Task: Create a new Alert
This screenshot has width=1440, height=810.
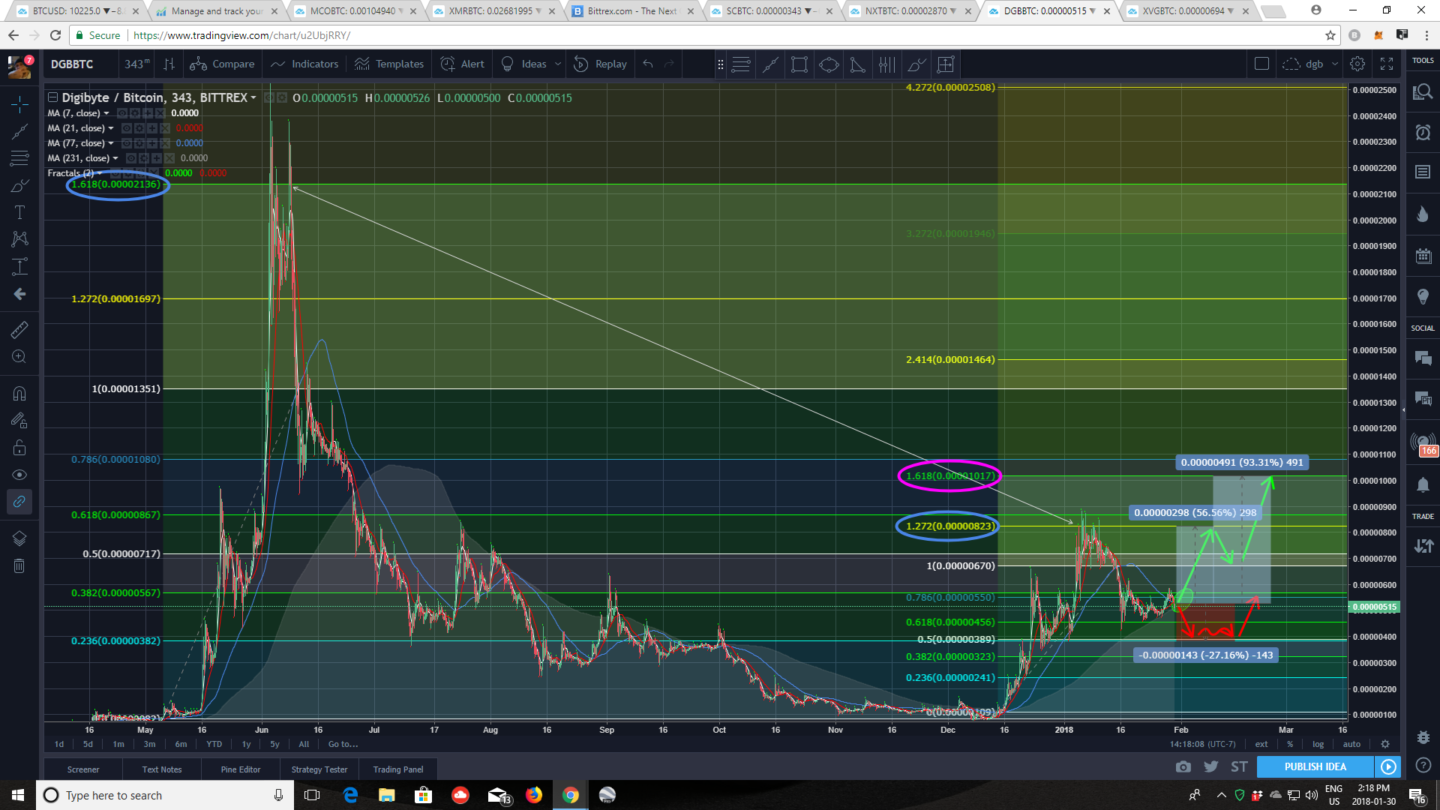Action: coord(462,64)
